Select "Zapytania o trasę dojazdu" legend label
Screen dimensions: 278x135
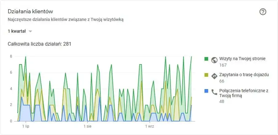244,75
